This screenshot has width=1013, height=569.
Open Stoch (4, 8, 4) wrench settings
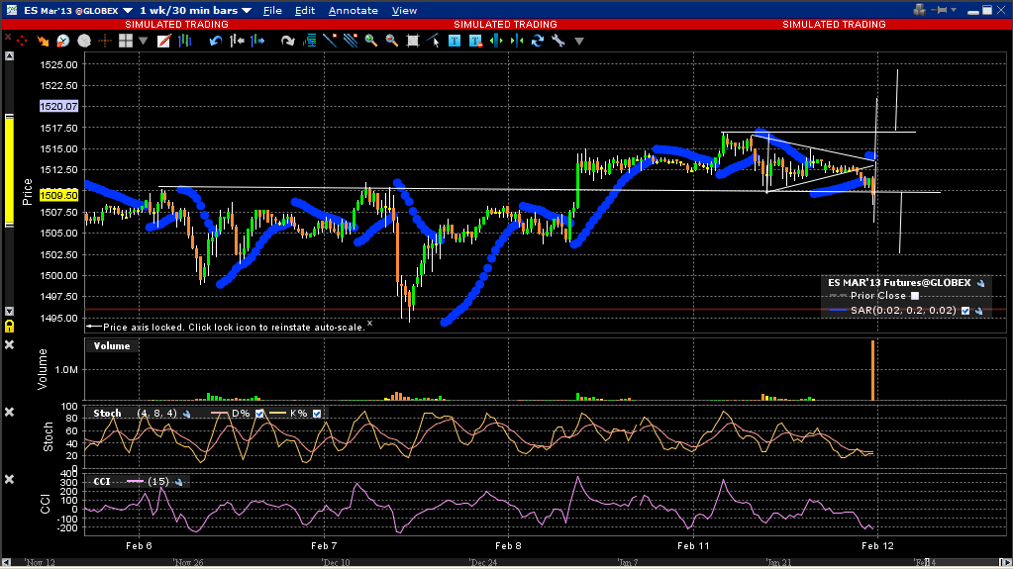[187, 414]
